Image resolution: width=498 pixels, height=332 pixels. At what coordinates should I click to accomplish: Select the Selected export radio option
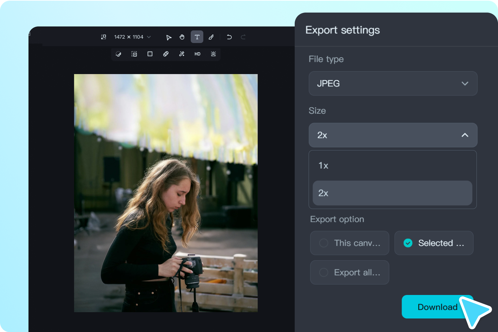408,243
